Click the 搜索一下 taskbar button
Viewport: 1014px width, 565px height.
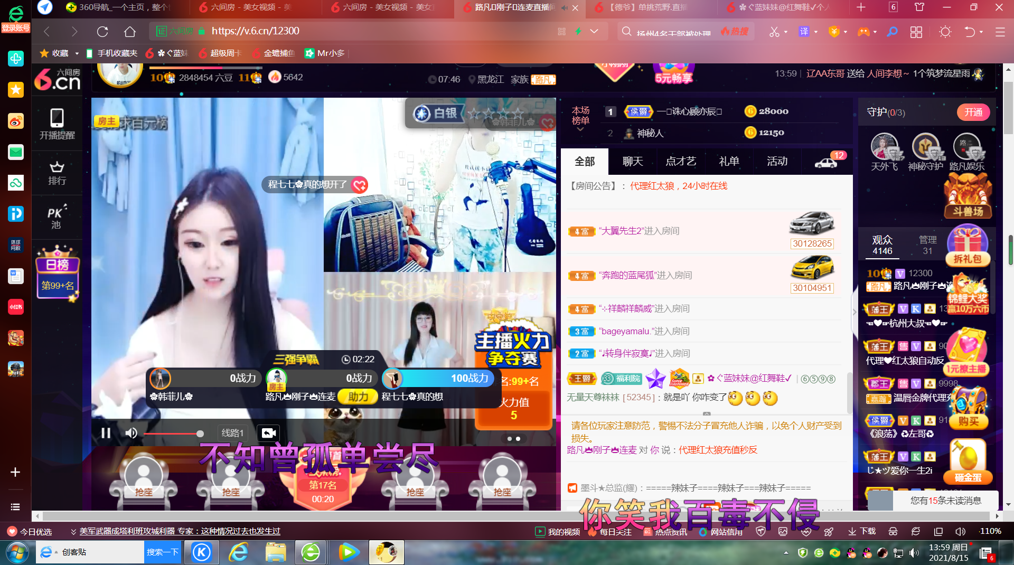[163, 552]
